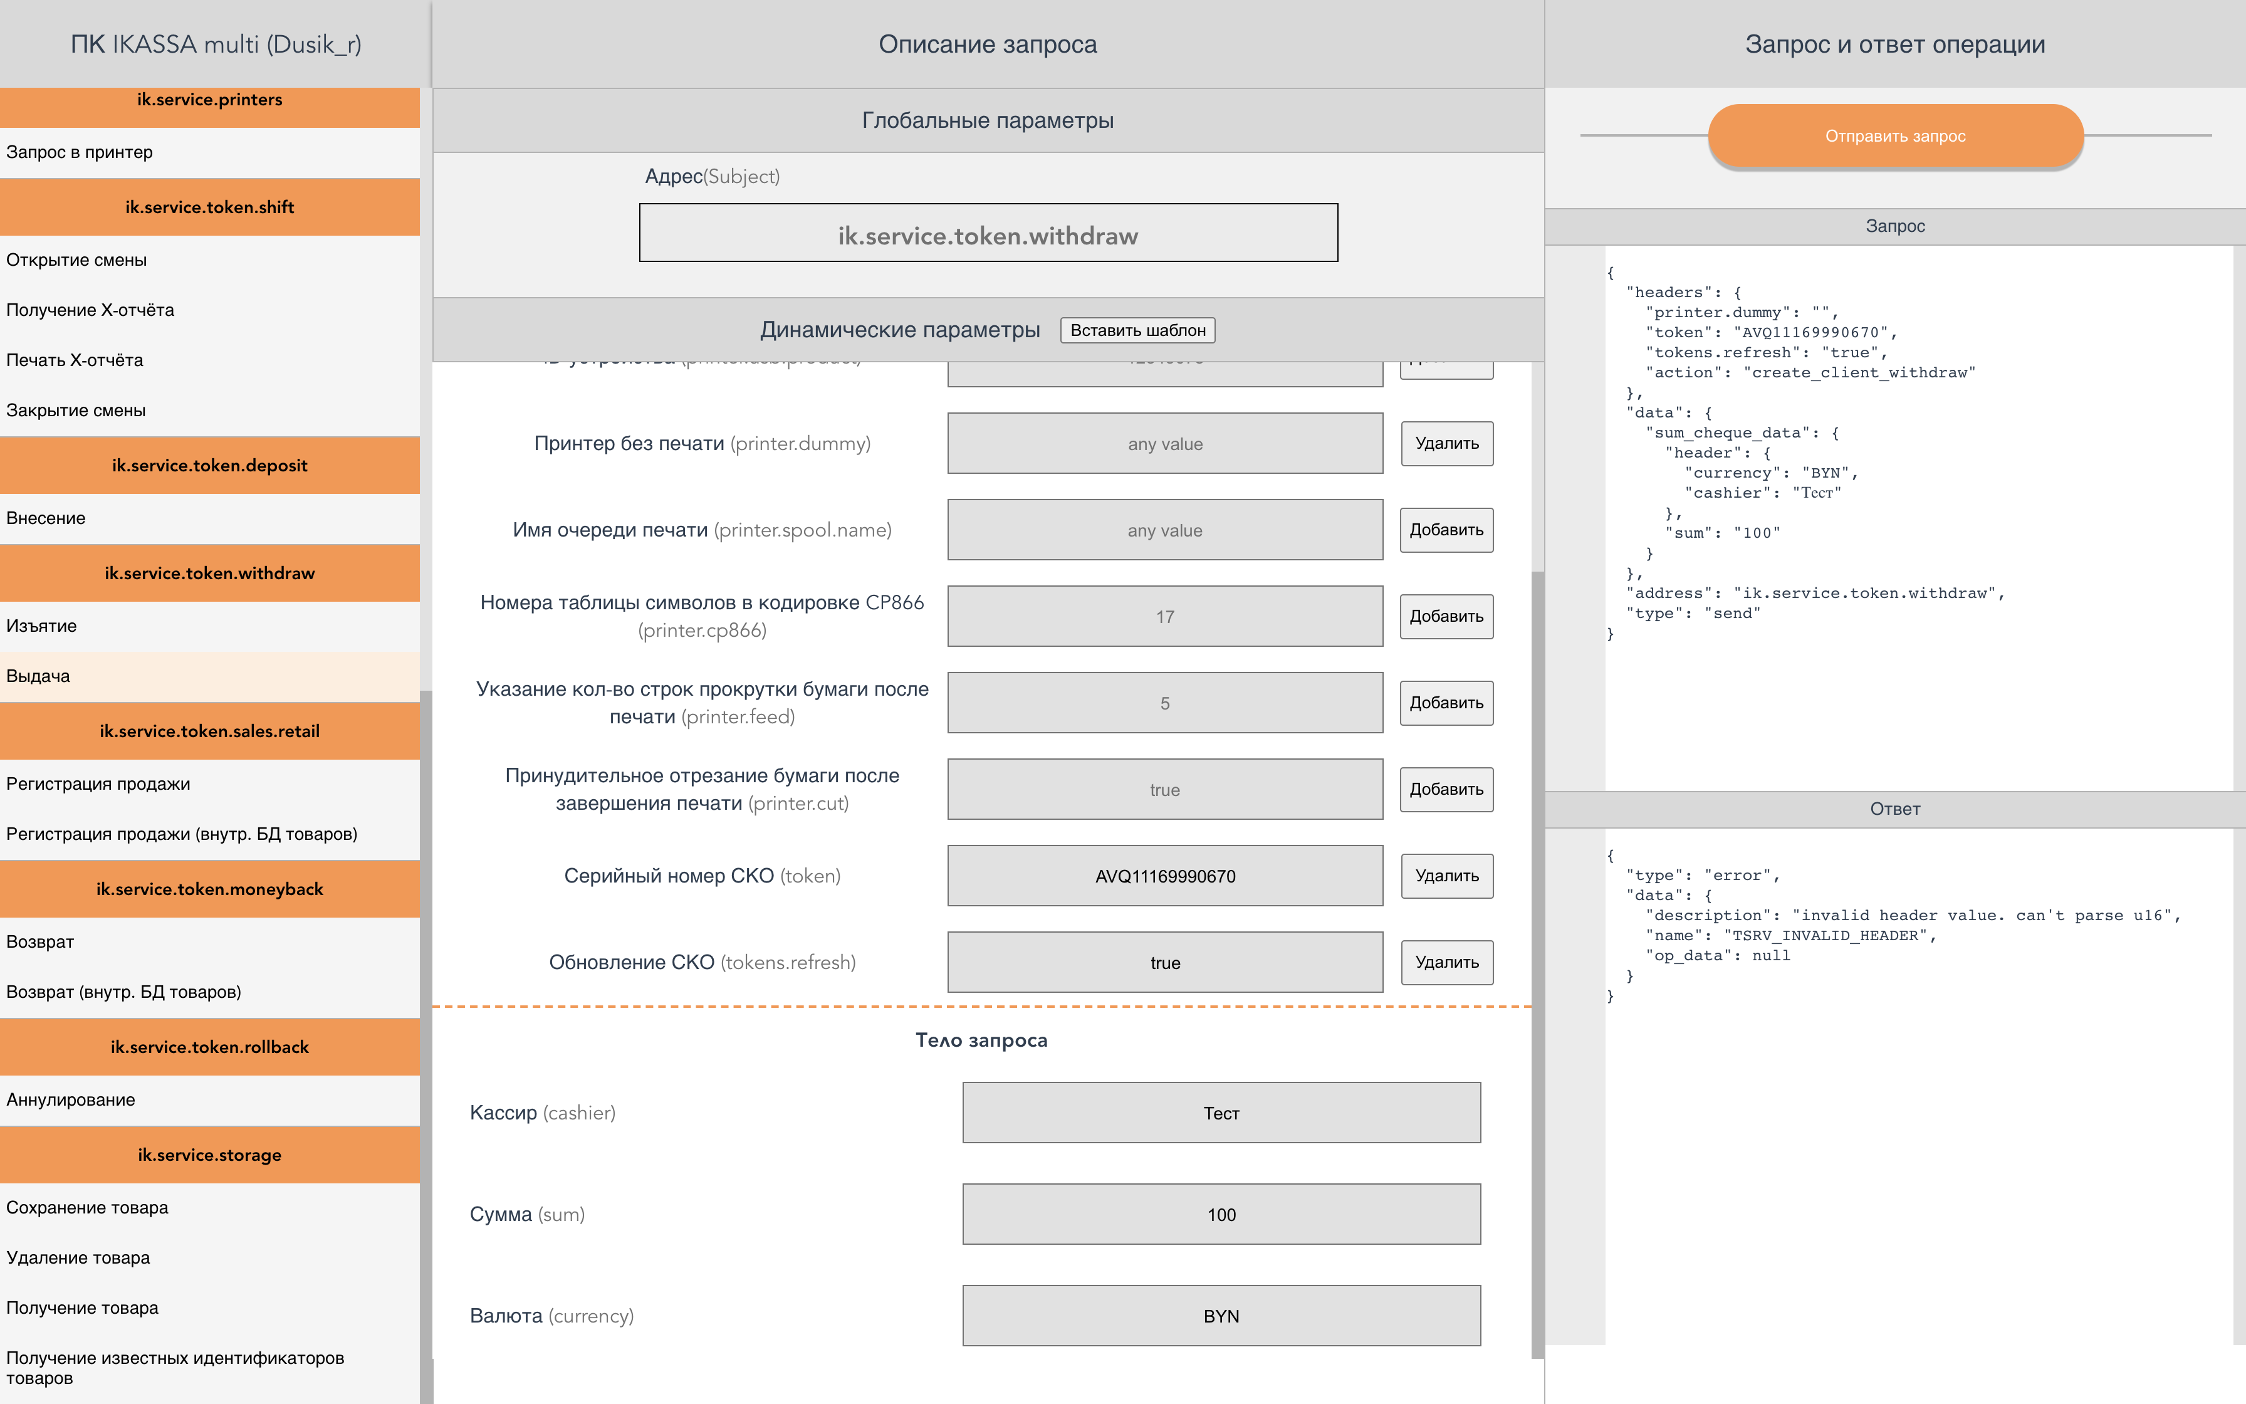Delete the tokens.refresh parameter
Image resolution: width=2246 pixels, height=1404 pixels.
pos(1446,962)
